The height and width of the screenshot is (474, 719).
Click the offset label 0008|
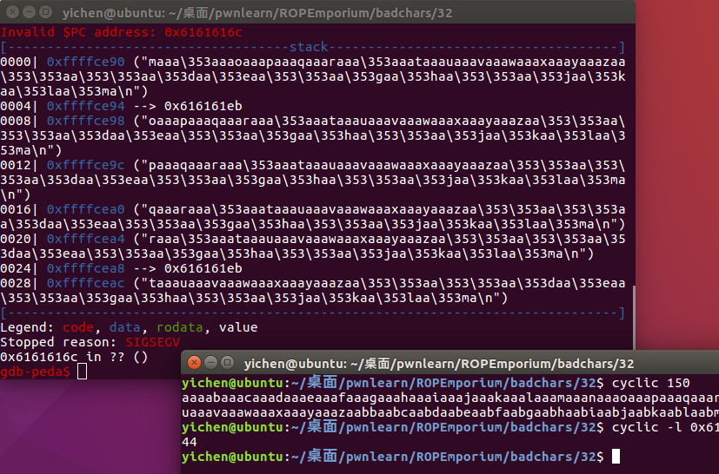[19, 121]
